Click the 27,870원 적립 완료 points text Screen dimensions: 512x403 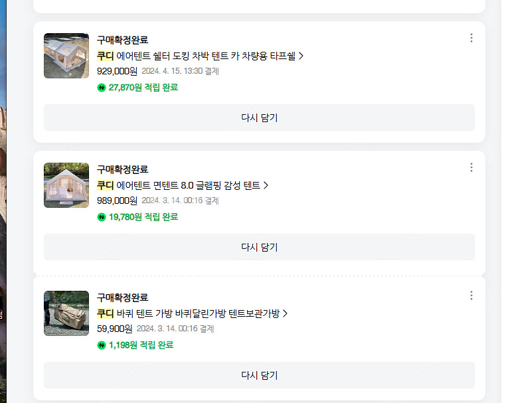pos(143,88)
